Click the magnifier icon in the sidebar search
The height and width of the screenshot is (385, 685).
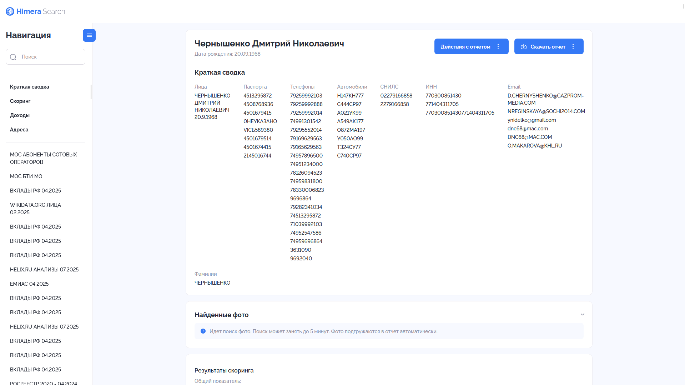pyautogui.click(x=13, y=57)
